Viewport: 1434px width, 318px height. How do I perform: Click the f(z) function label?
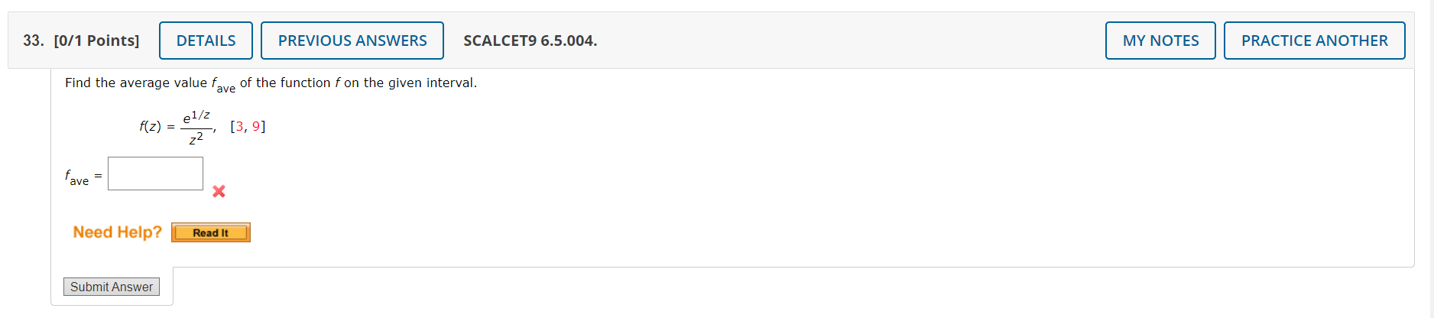coord(150,126)
